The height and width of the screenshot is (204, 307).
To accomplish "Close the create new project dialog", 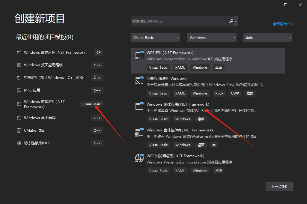I will (x=300, y=5).
